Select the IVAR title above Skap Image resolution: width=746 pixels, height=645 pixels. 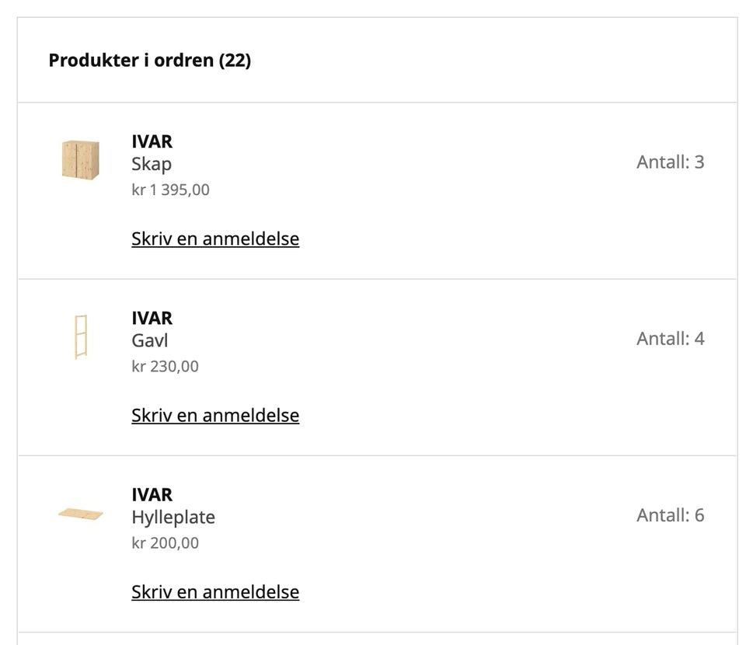pyautogui.click(x=152, y=141)
